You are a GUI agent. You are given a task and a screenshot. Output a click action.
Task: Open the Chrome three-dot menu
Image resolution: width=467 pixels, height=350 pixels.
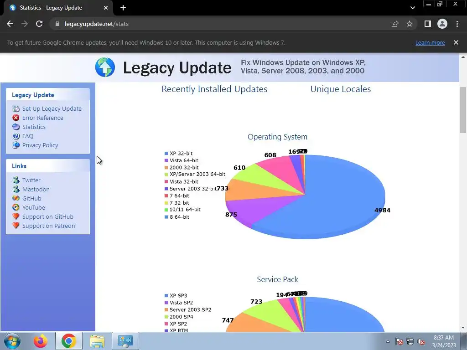coord(457,24)
